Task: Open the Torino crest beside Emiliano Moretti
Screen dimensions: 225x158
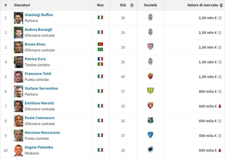Action: coord(150,105)
